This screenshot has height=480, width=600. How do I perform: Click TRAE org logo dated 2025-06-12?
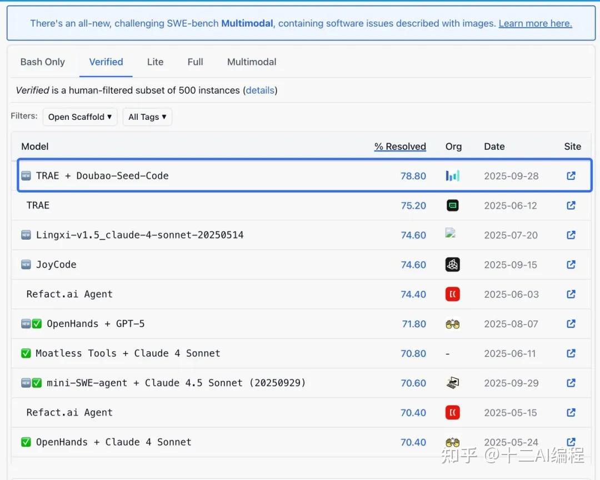pos(453,205)
